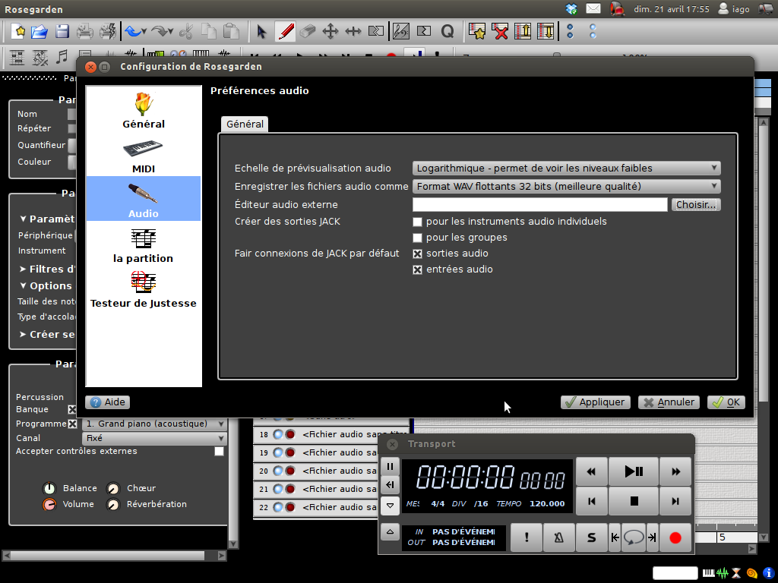The image size is (778, 583).
Task: Uncheck the 'sorties audio' default connection
Action: [417, 254]
